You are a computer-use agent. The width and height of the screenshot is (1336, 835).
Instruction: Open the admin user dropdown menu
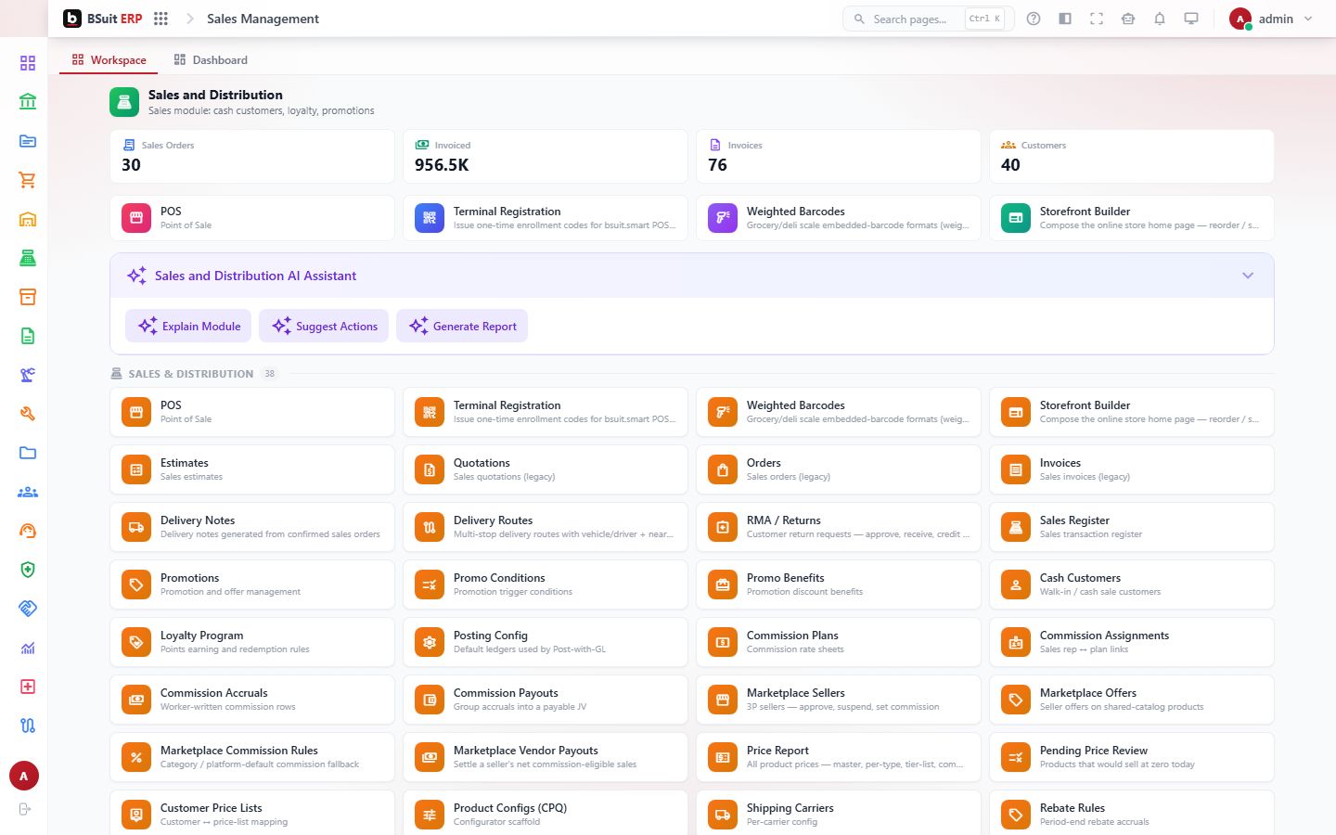click(x=1271, y=19)
